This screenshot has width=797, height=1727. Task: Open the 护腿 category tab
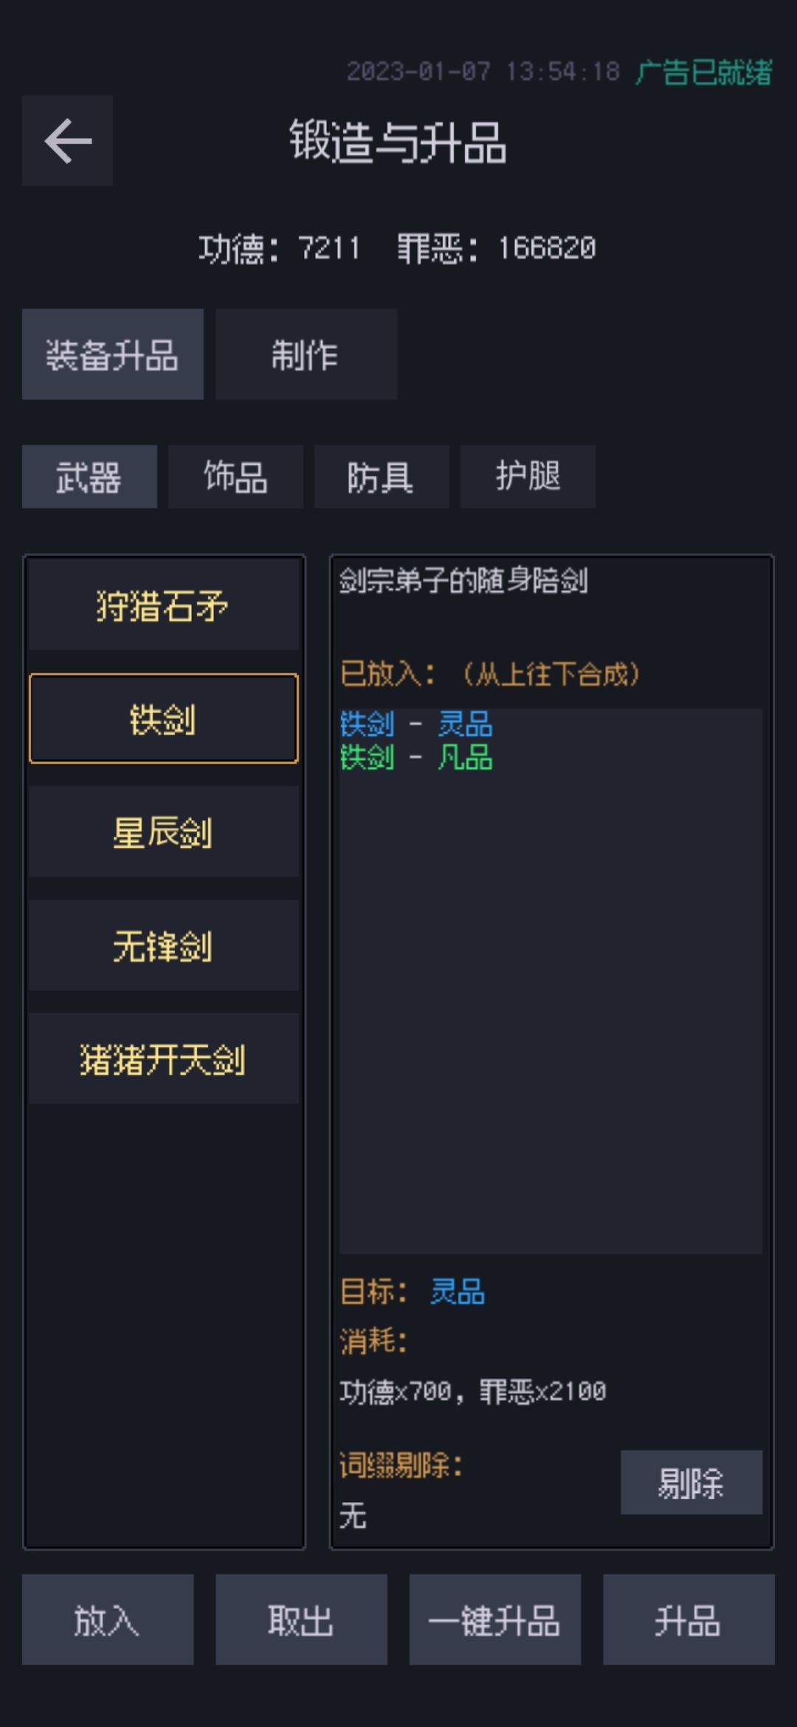tap(528, 477)
